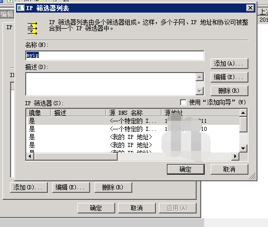Click the horizontal scroll right arrow
Image resolution: width=268 pixels, height=227 pixels.
[235, 157]
